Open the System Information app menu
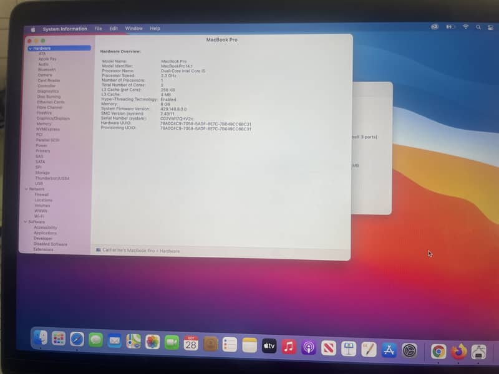The width and height of the screenshot is (499, 374). (x=65, y=29)
